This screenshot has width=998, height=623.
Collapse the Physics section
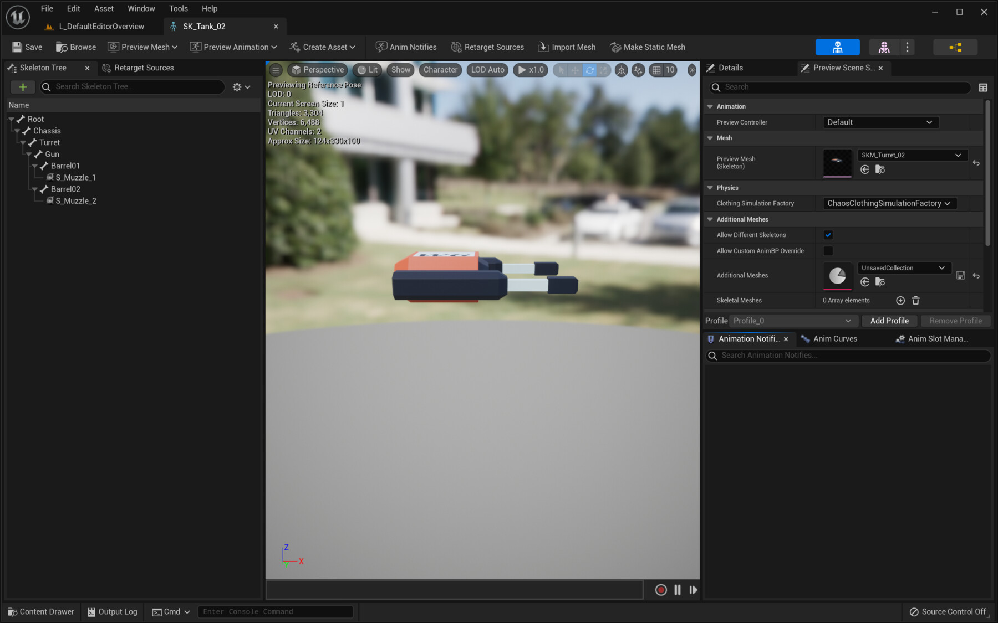(x=710, y=188)
